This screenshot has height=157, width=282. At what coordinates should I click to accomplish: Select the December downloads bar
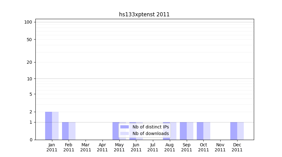(x=240, y=131)
